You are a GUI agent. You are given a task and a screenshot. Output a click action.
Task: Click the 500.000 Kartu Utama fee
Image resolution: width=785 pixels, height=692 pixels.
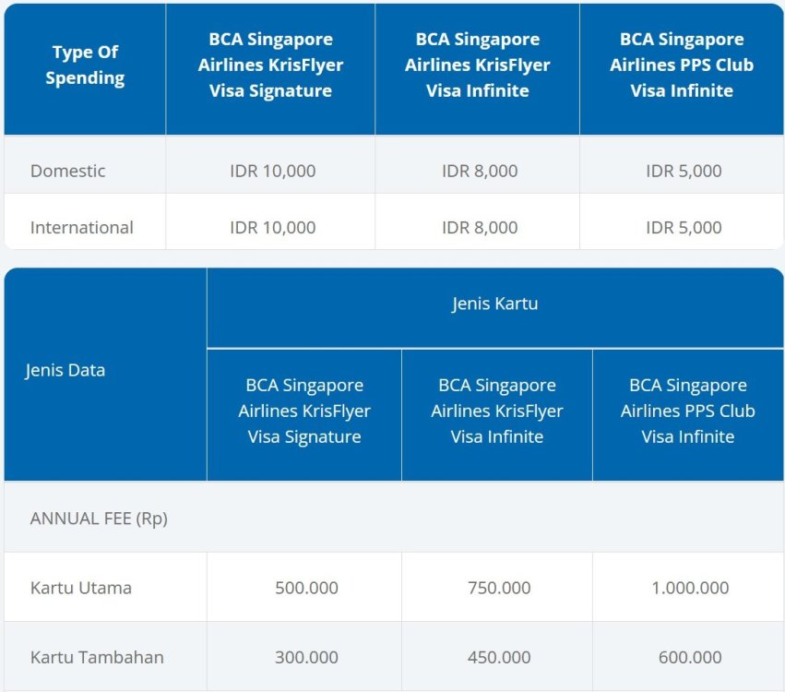point(306,588)
